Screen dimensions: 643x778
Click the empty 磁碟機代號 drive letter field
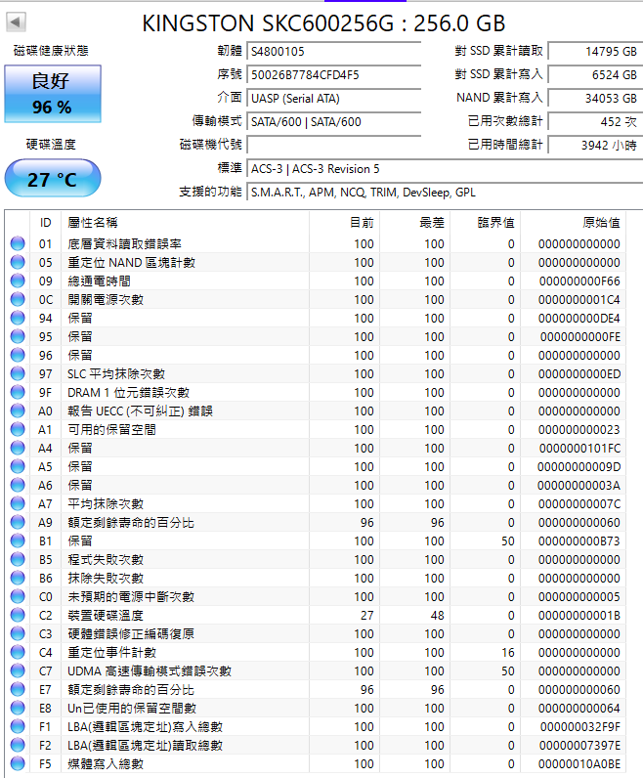pyautogui.click(x=334, y=145)
